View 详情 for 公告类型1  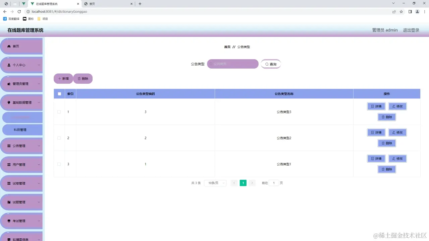pyautogui.click(x=376, y=159)
